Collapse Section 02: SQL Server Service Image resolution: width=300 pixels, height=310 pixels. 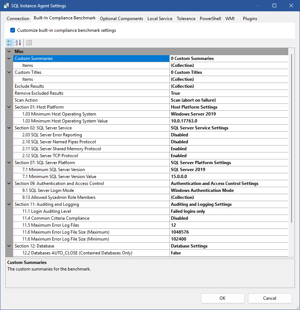(9, 128)
